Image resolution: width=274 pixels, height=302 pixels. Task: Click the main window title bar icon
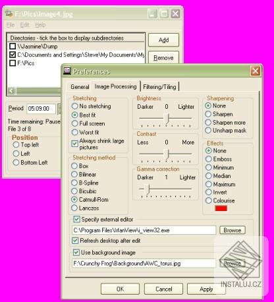(x=9, y=14)
